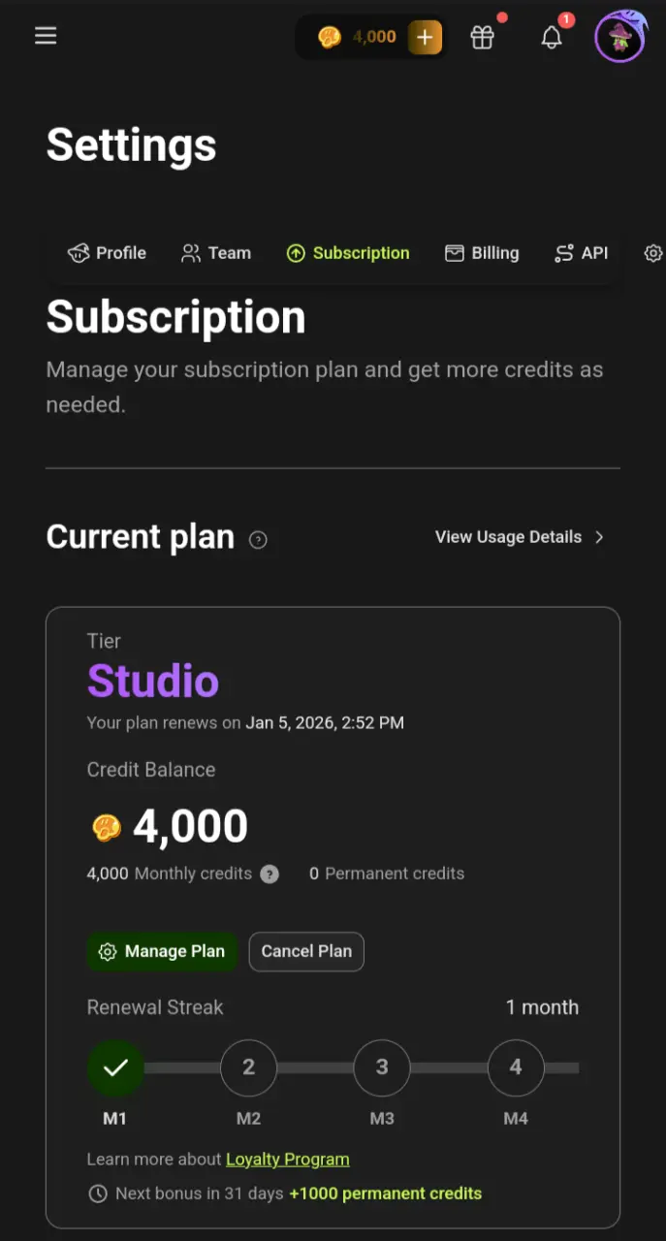The height and width of the screenshot is (1241, 666).
Task: Open the Loyalty Program link
Action: pos(288,1160)
